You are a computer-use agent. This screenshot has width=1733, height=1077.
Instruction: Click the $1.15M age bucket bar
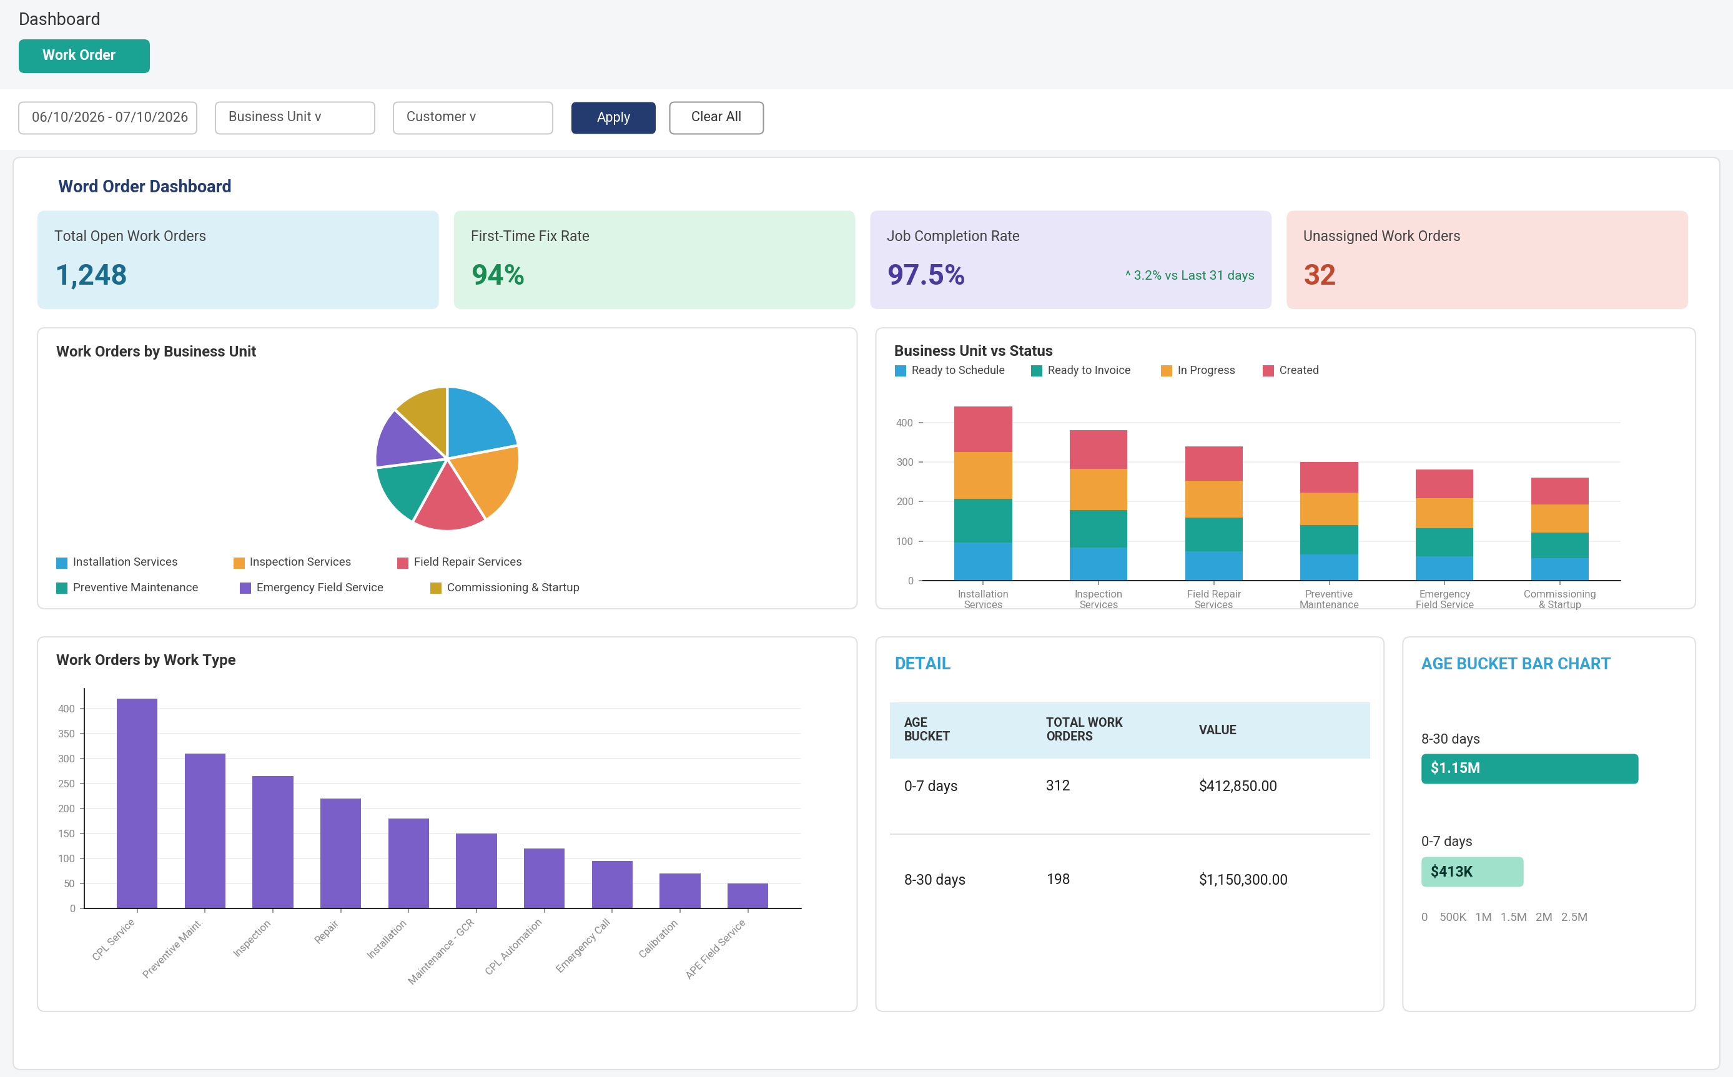[x=1530, y=769]
